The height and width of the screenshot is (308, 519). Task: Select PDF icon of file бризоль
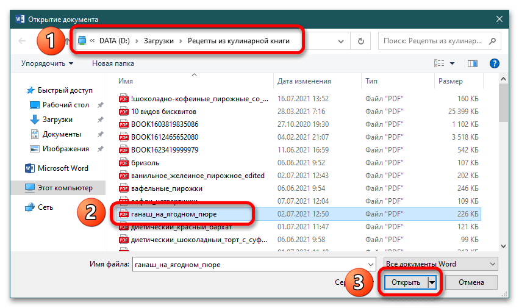click(x=123, y=163)
